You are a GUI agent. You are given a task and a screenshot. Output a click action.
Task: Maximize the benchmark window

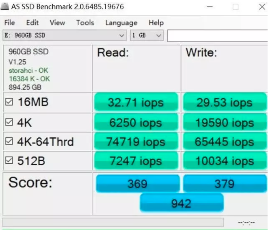pos(236,7)
